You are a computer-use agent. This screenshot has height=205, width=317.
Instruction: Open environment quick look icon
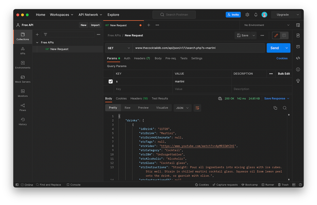tap(298, 25)
